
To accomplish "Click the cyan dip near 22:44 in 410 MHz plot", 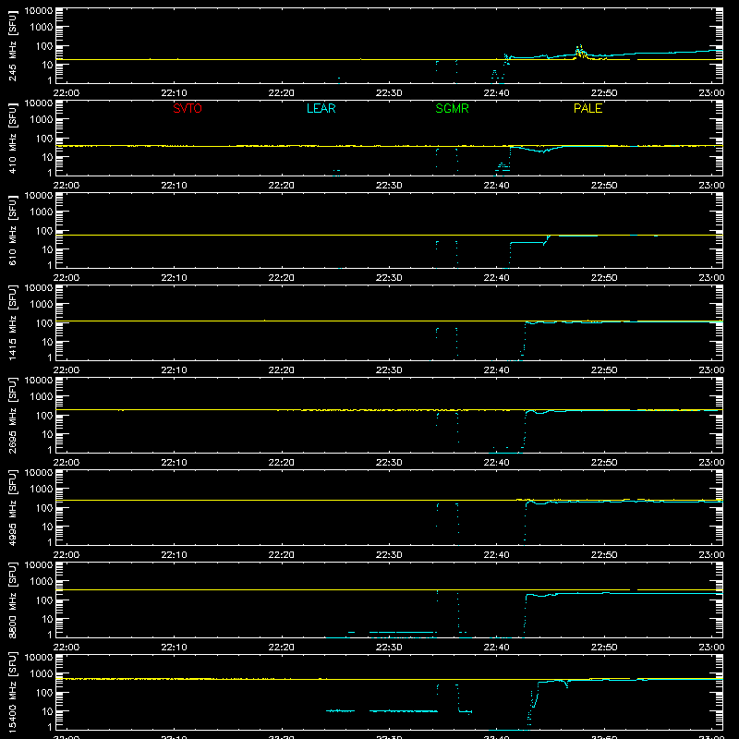I will point(544,151).
